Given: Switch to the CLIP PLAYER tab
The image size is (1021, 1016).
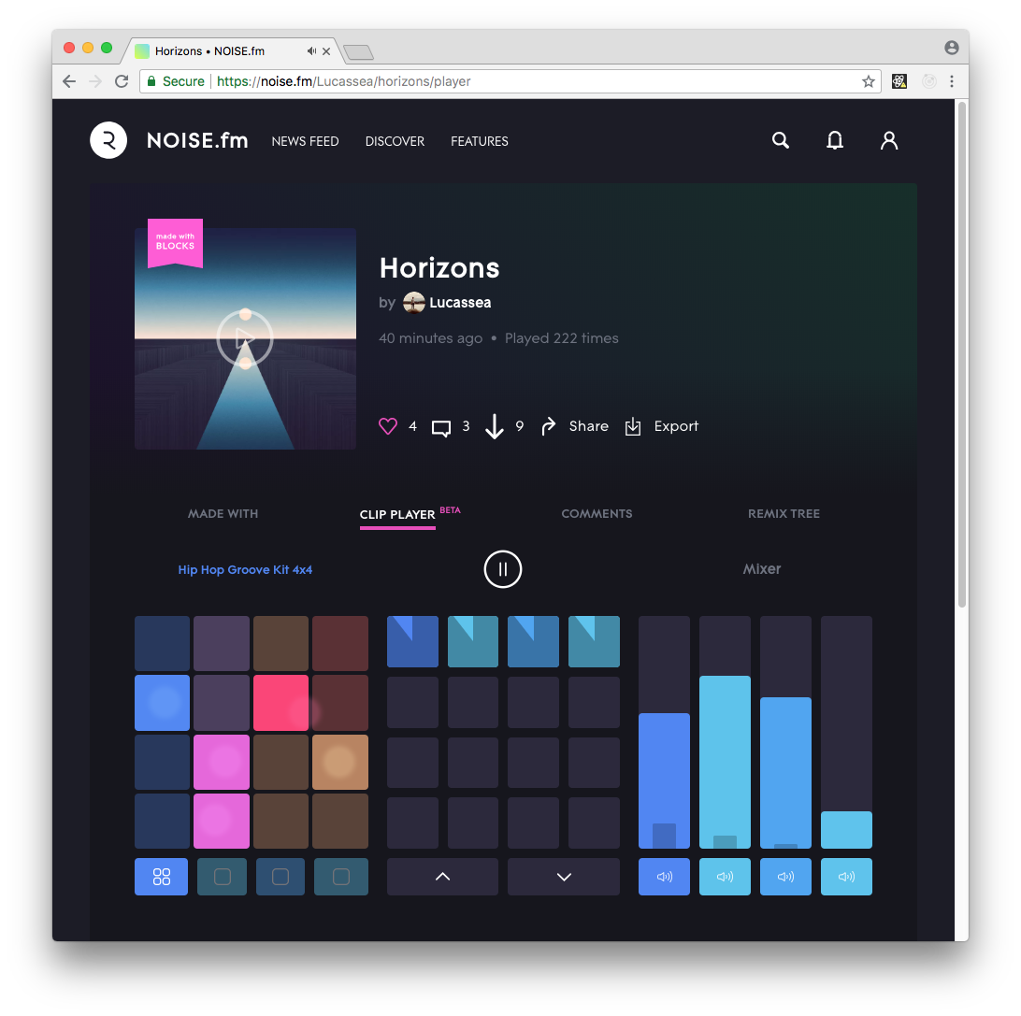Looking at the screenshot, I should click(x=397, y=514).
